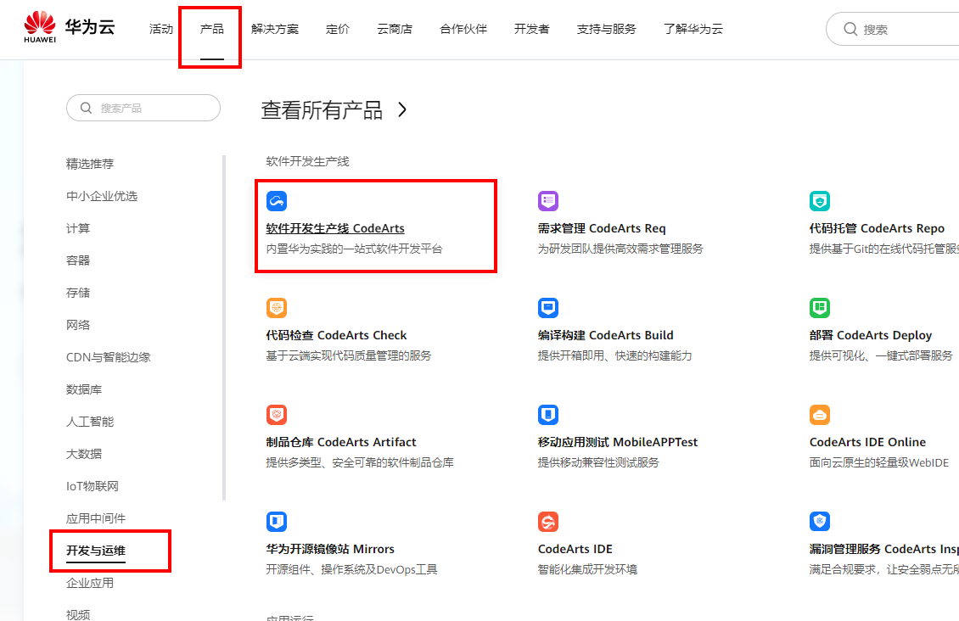Open the 开发者 menu
This screenshot has width=959, height=621.
(x=531, y=29)
